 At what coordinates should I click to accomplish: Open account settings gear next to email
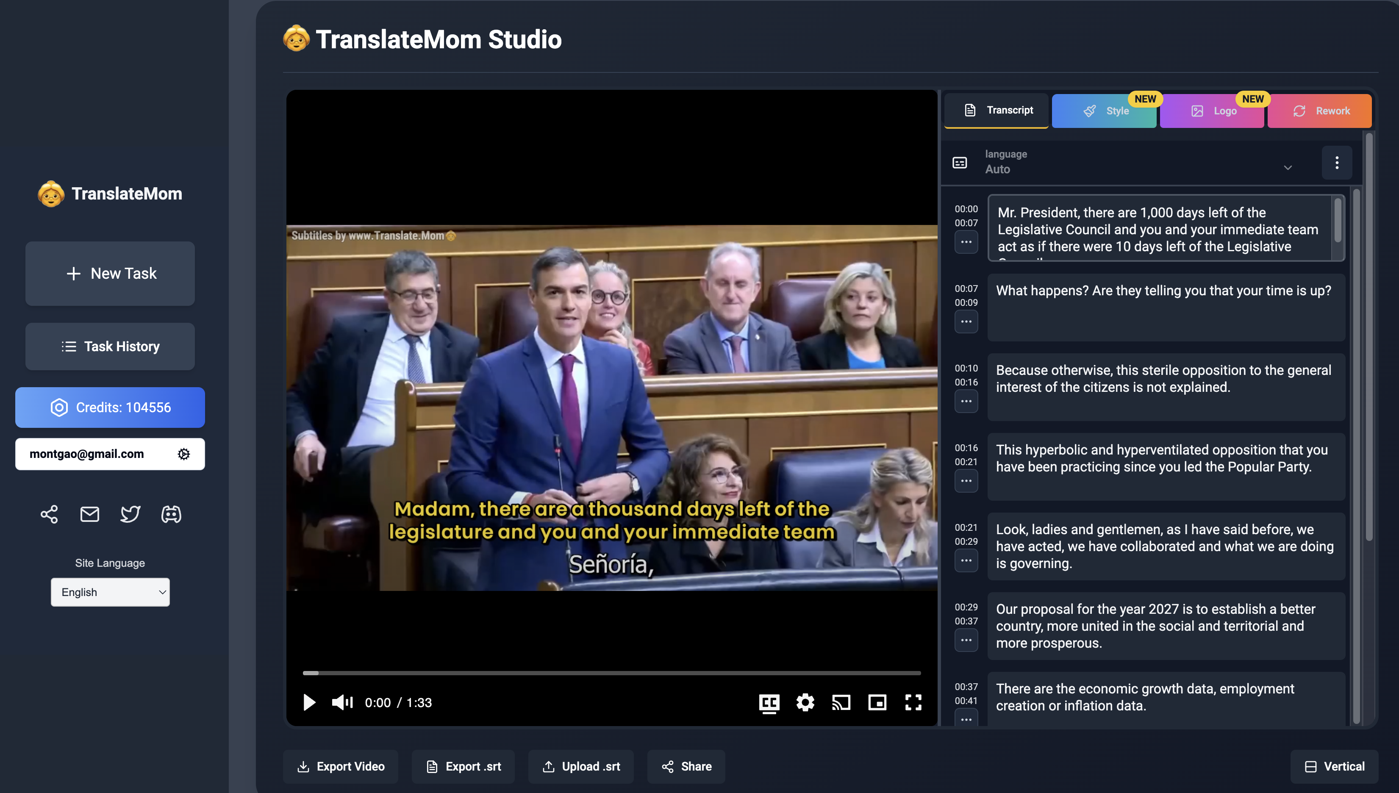pyautogui.click(x=183, y=454)
